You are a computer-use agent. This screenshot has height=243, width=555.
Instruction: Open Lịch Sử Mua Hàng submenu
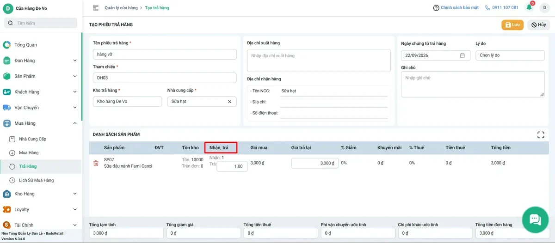tap(36, 180)
